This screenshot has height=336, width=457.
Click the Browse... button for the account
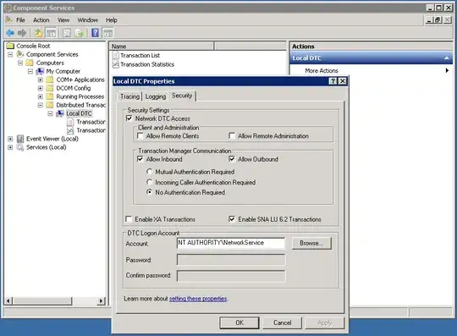coord(311,243)
